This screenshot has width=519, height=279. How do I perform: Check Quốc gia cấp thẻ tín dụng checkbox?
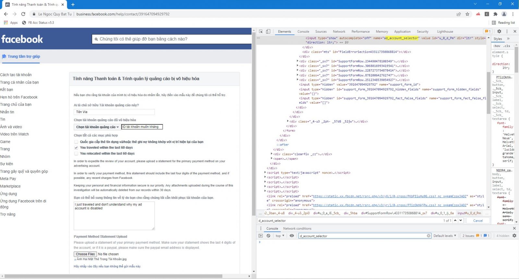click(x=76, y=142)
